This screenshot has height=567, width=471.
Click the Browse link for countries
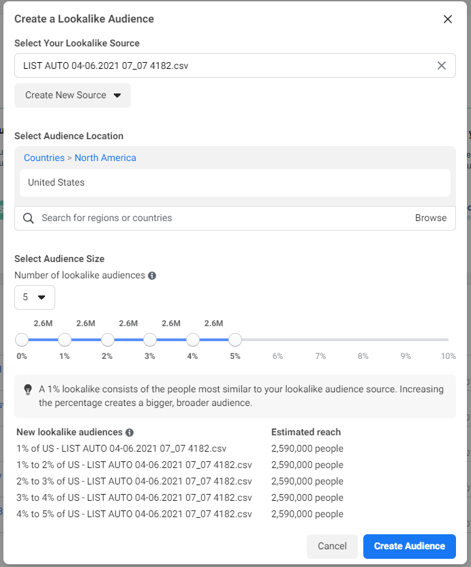point(431,218)
